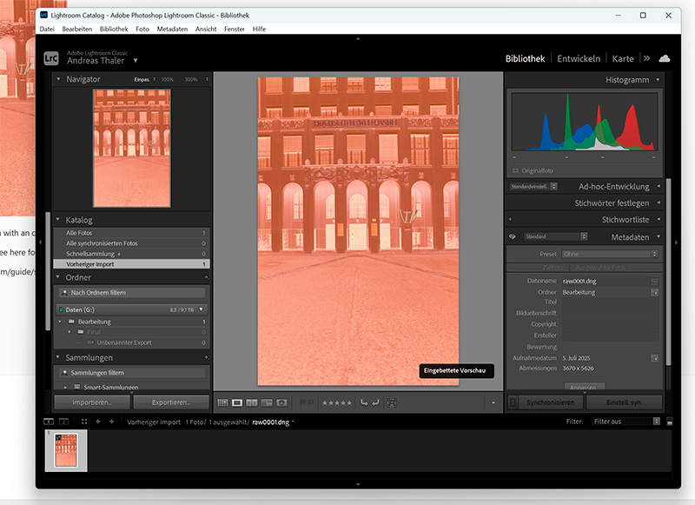Open the Datei menu
This screenshot has width=695, height=505.
[x=47, y=29]
